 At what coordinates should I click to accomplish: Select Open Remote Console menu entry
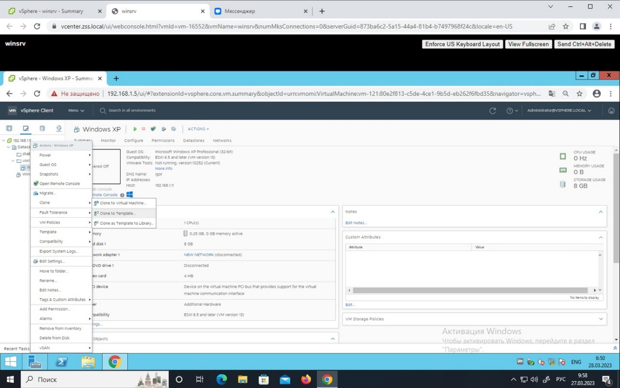coord(61,183)
